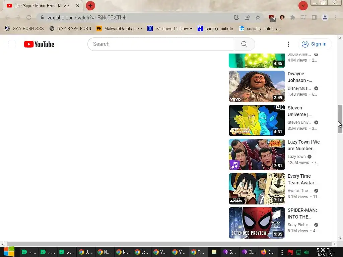Click the red flag tray icon
The height and width of the screenshot is (257, 343).
tap(290, 252)
